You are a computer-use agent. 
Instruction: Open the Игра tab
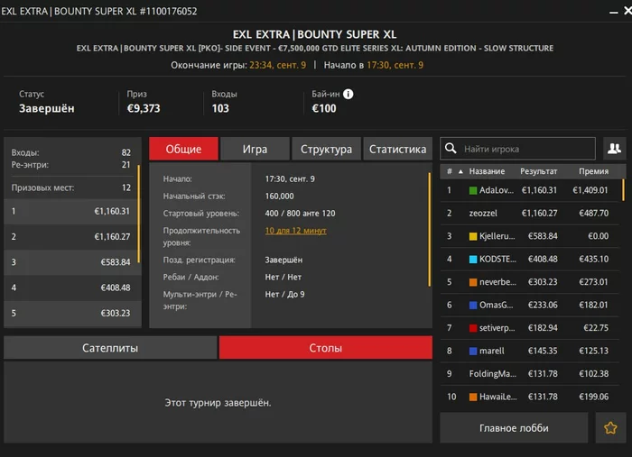pyautogui.click(x=255, y=149)
